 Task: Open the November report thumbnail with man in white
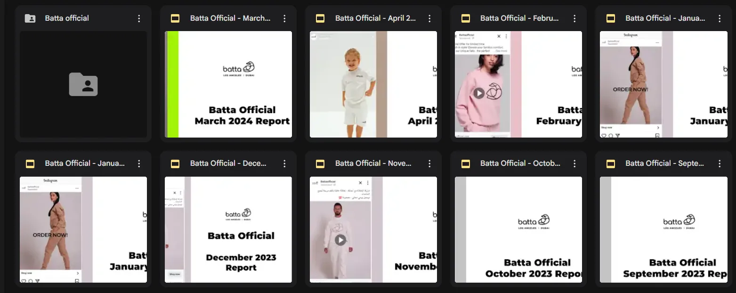click(373, 229)
